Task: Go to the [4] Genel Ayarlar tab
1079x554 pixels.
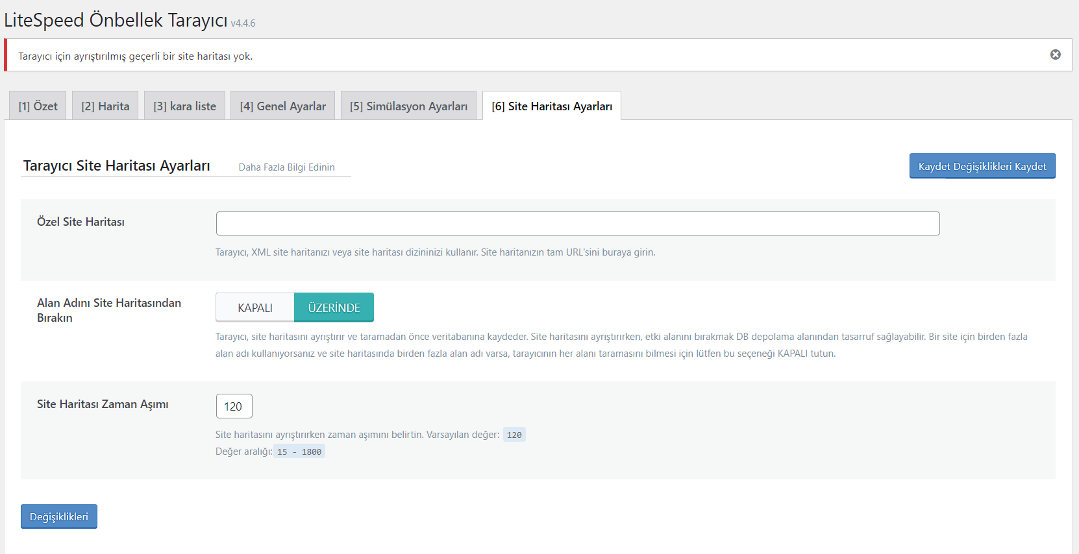Action: coord(282,106)
